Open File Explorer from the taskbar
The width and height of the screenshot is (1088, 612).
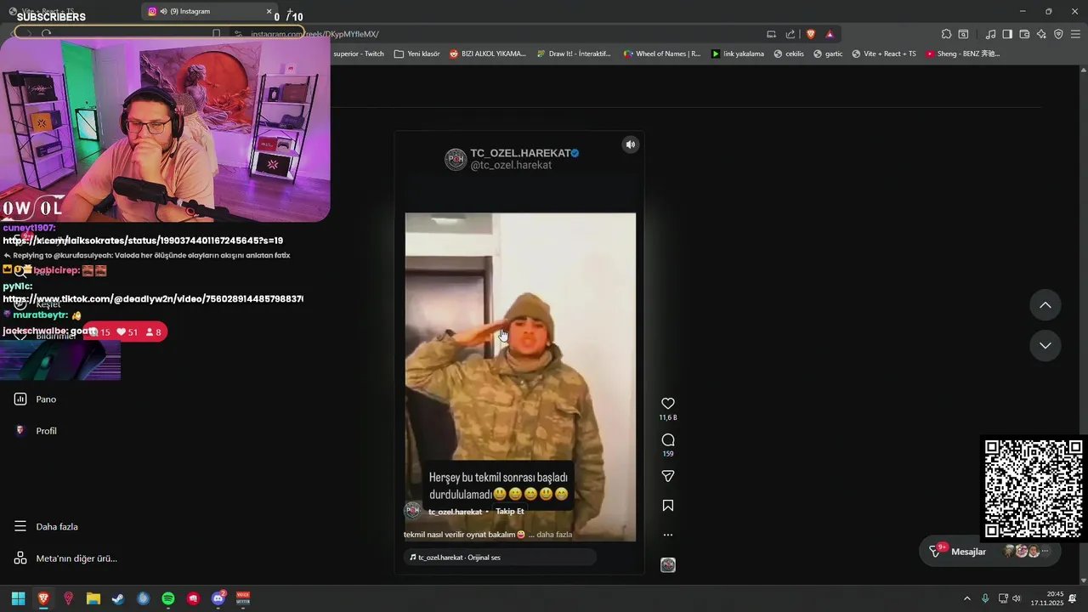93,598
